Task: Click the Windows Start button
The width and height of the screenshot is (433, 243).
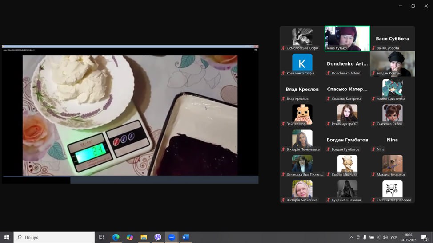Action: (x=7, y=237)
